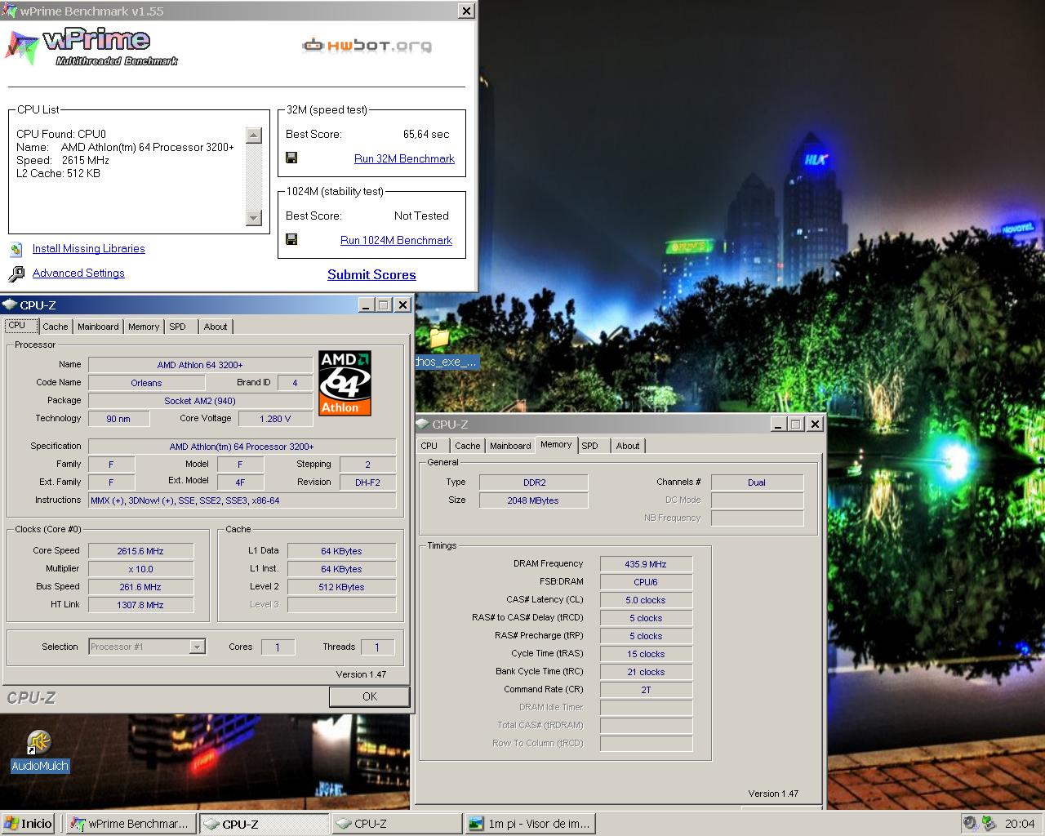The height and width of the screenshot is (836, 1045).
Task: Click the save icon under 32M speed test
Action: 291,158
